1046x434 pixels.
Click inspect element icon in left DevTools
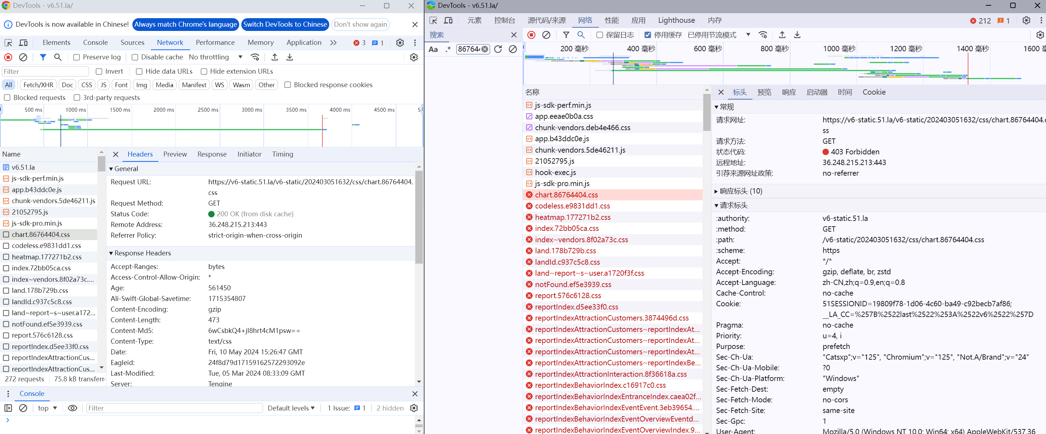[x=8, y=43]
